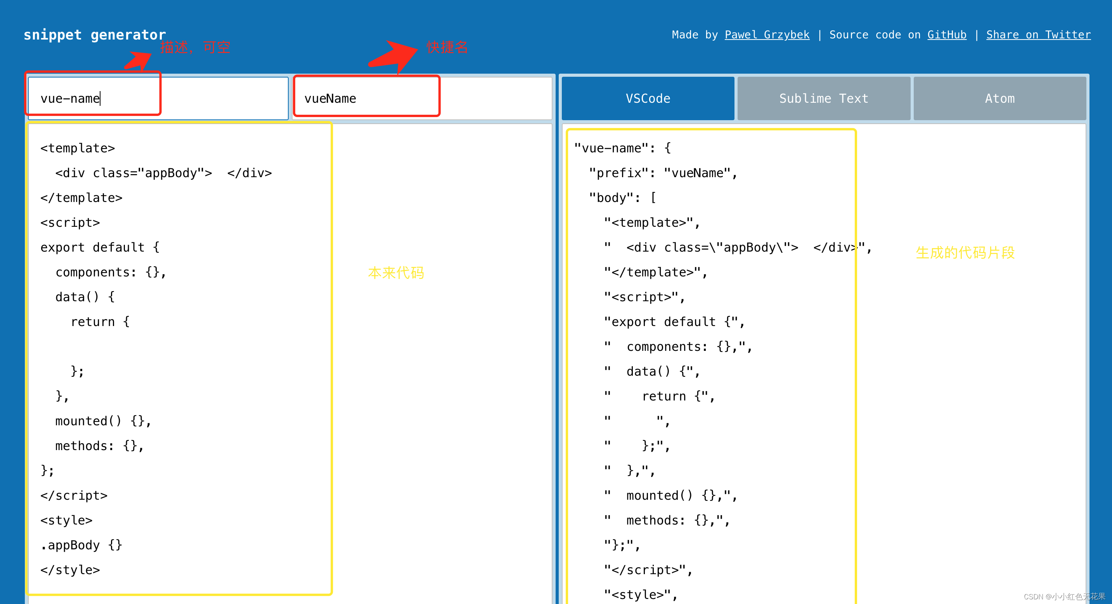The height and width of the screenshot is (604, 1112).
Task: Focus the description field containing vue-name
Action: 158,98
